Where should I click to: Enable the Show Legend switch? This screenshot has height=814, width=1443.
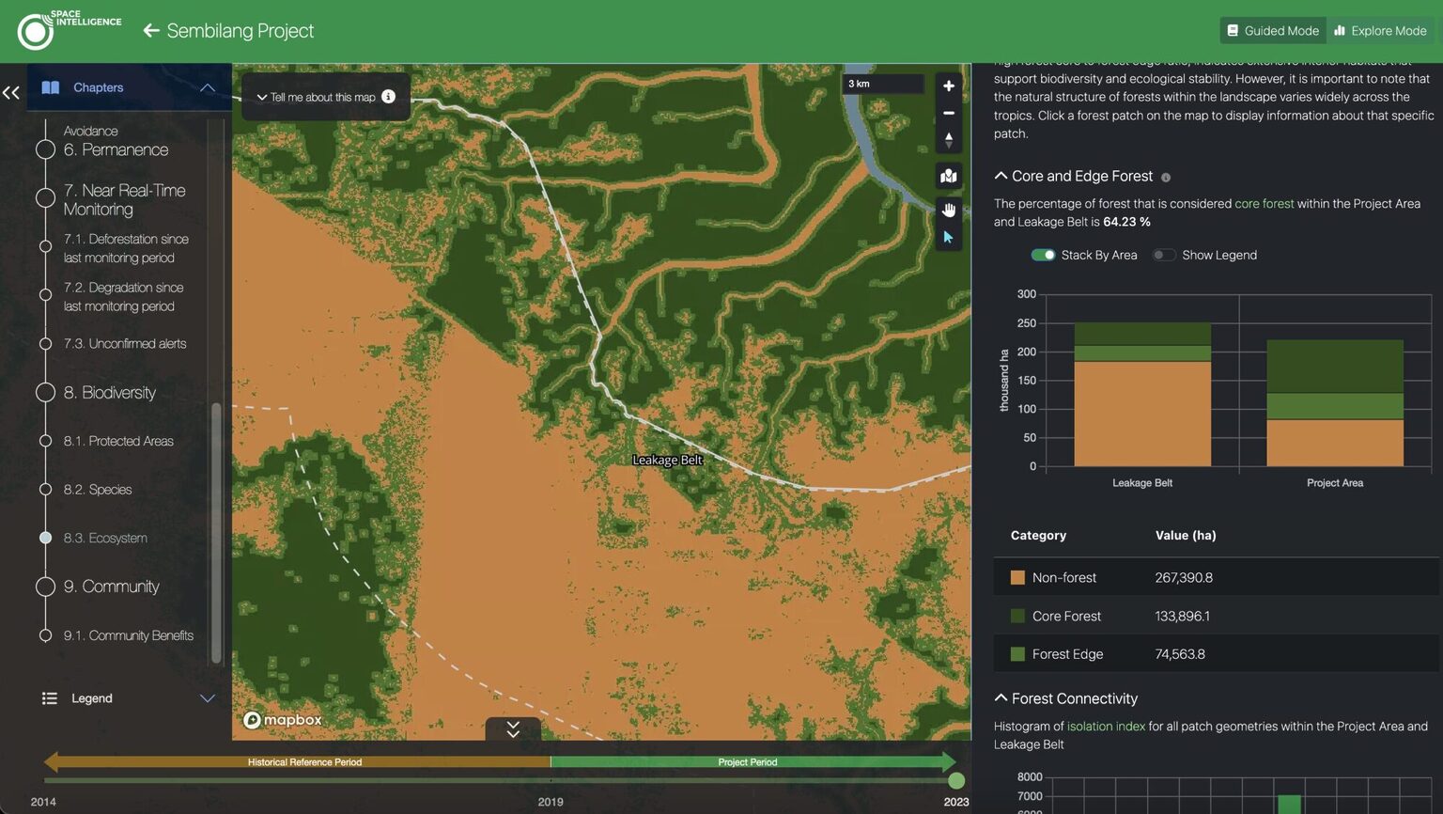[1164, 255]
